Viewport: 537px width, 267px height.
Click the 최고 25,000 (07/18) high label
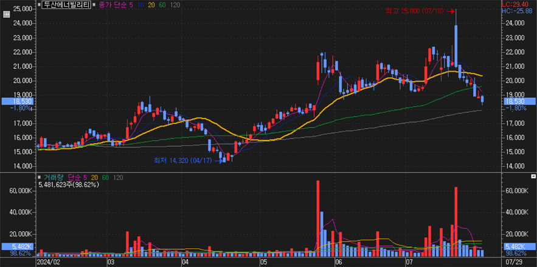pyautogui.click(x=415, y=11)
